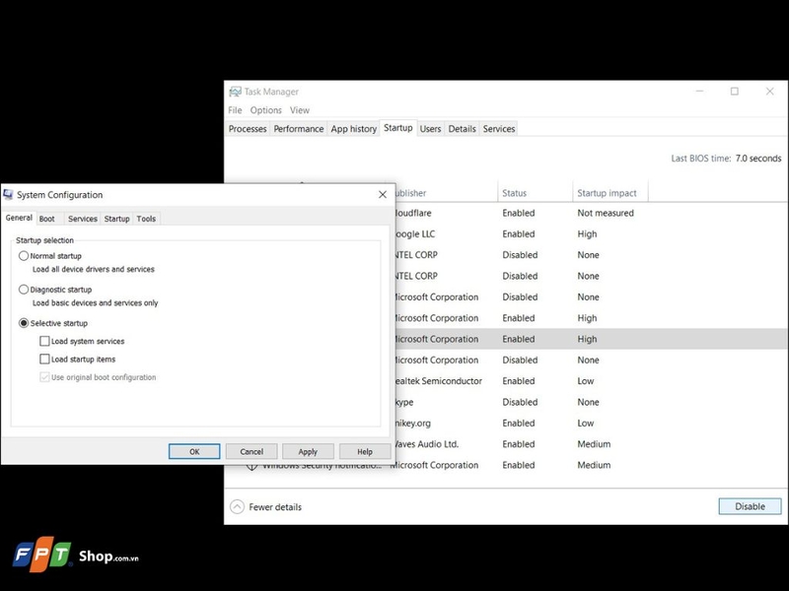Viewport: 789px width, 591px height.
Task: Click the Fewer details link text
Action: [275, 507]
